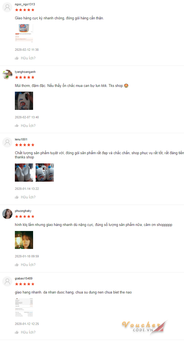Open lyanghoanganh's profile avatar
This screenshot has height=342, width=184.
pos(7,75)
